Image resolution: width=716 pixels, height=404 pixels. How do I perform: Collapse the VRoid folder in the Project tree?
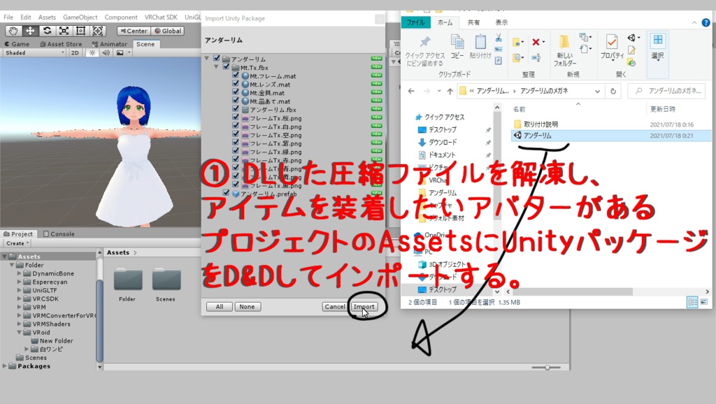tap(19, 332)
